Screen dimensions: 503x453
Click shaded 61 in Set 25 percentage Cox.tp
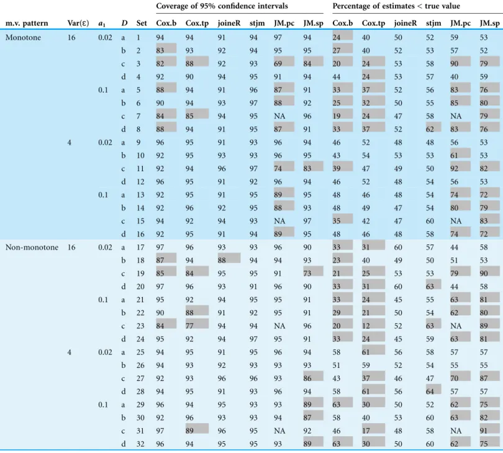click(x=373, y=350)
